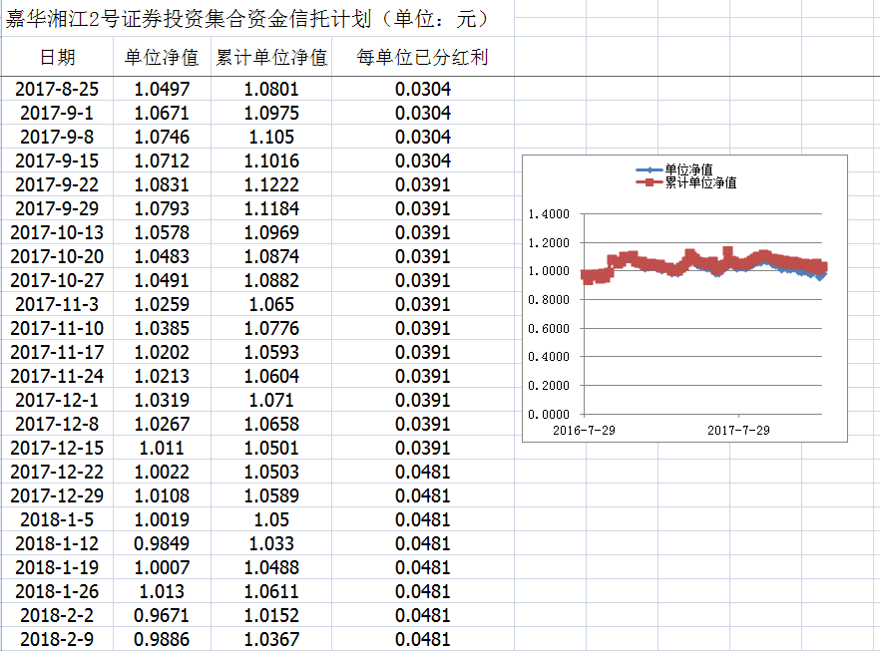Click the 累计单位净值 legend entry in chart
Image resolution: width=880 pixels, height=651 pixels.
[x=700, y=182]
